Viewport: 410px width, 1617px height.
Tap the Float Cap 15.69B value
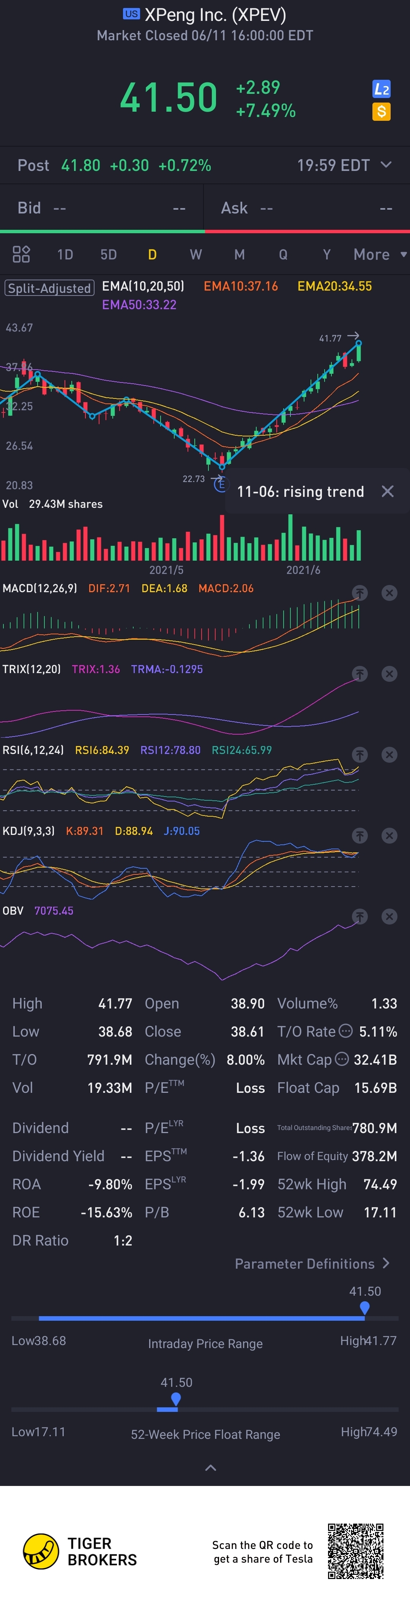pos(375,1088)
